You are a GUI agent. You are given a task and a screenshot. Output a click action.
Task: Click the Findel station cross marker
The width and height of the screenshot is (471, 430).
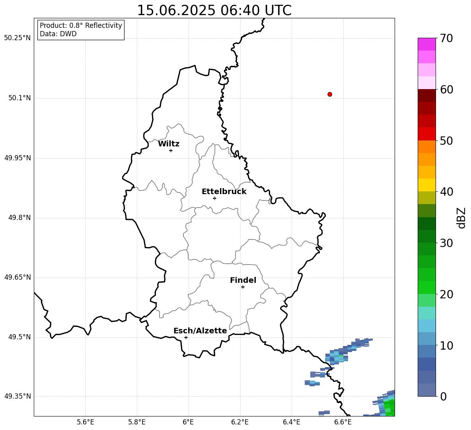243,287
